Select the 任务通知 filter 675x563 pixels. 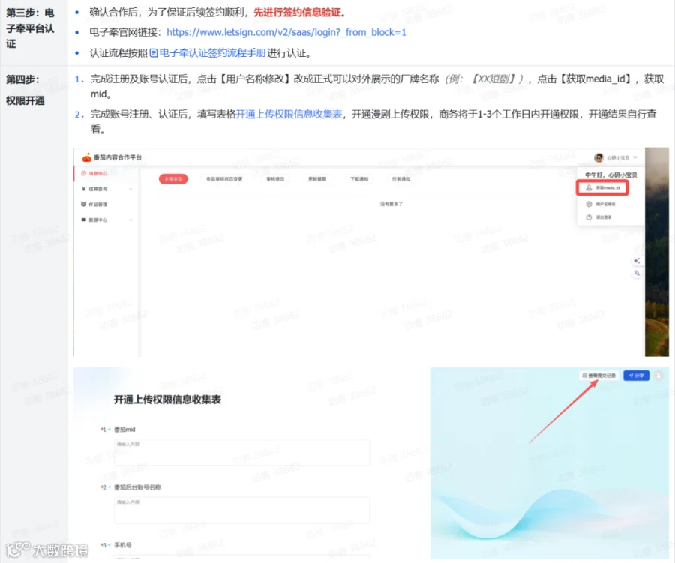click(x=400, y=179)
